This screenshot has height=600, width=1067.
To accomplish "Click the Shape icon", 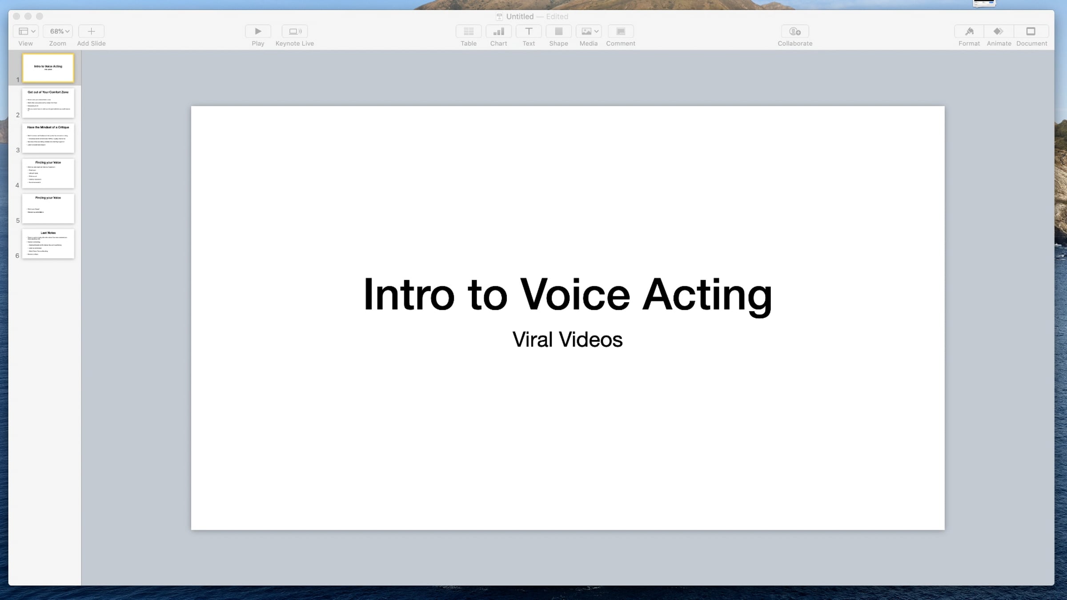I will pos(558,31).
